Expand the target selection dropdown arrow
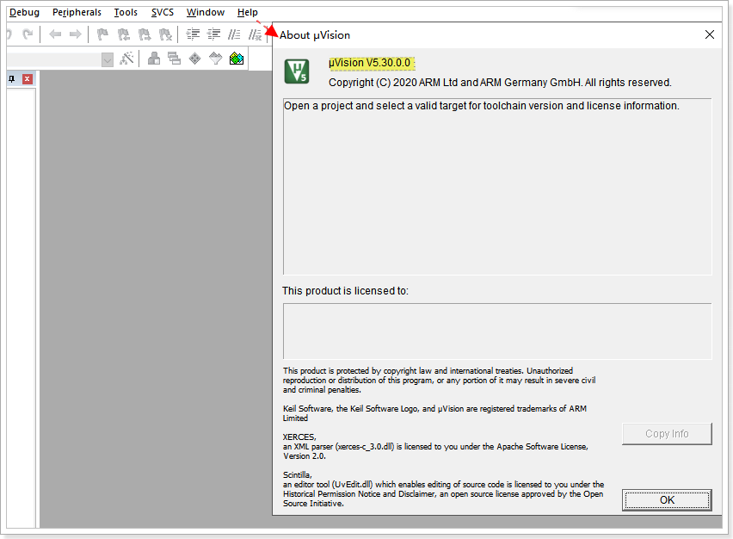The height and width of the screenshot is (539, 733). 107,59
